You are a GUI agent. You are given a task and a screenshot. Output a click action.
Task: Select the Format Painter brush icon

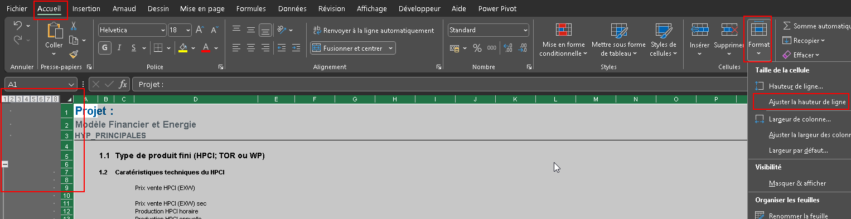point(73,54)
